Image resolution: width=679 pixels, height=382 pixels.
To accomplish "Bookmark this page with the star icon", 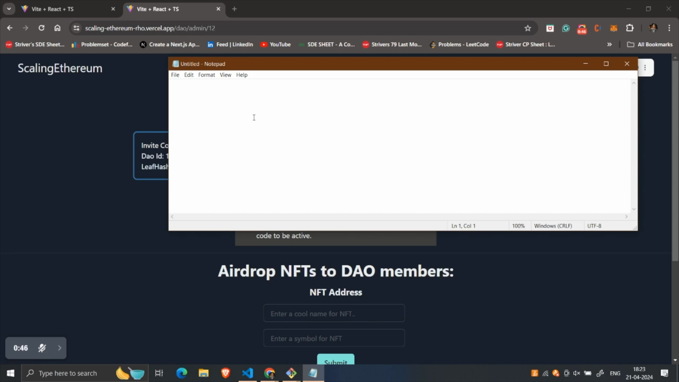I will click(528, 28).
